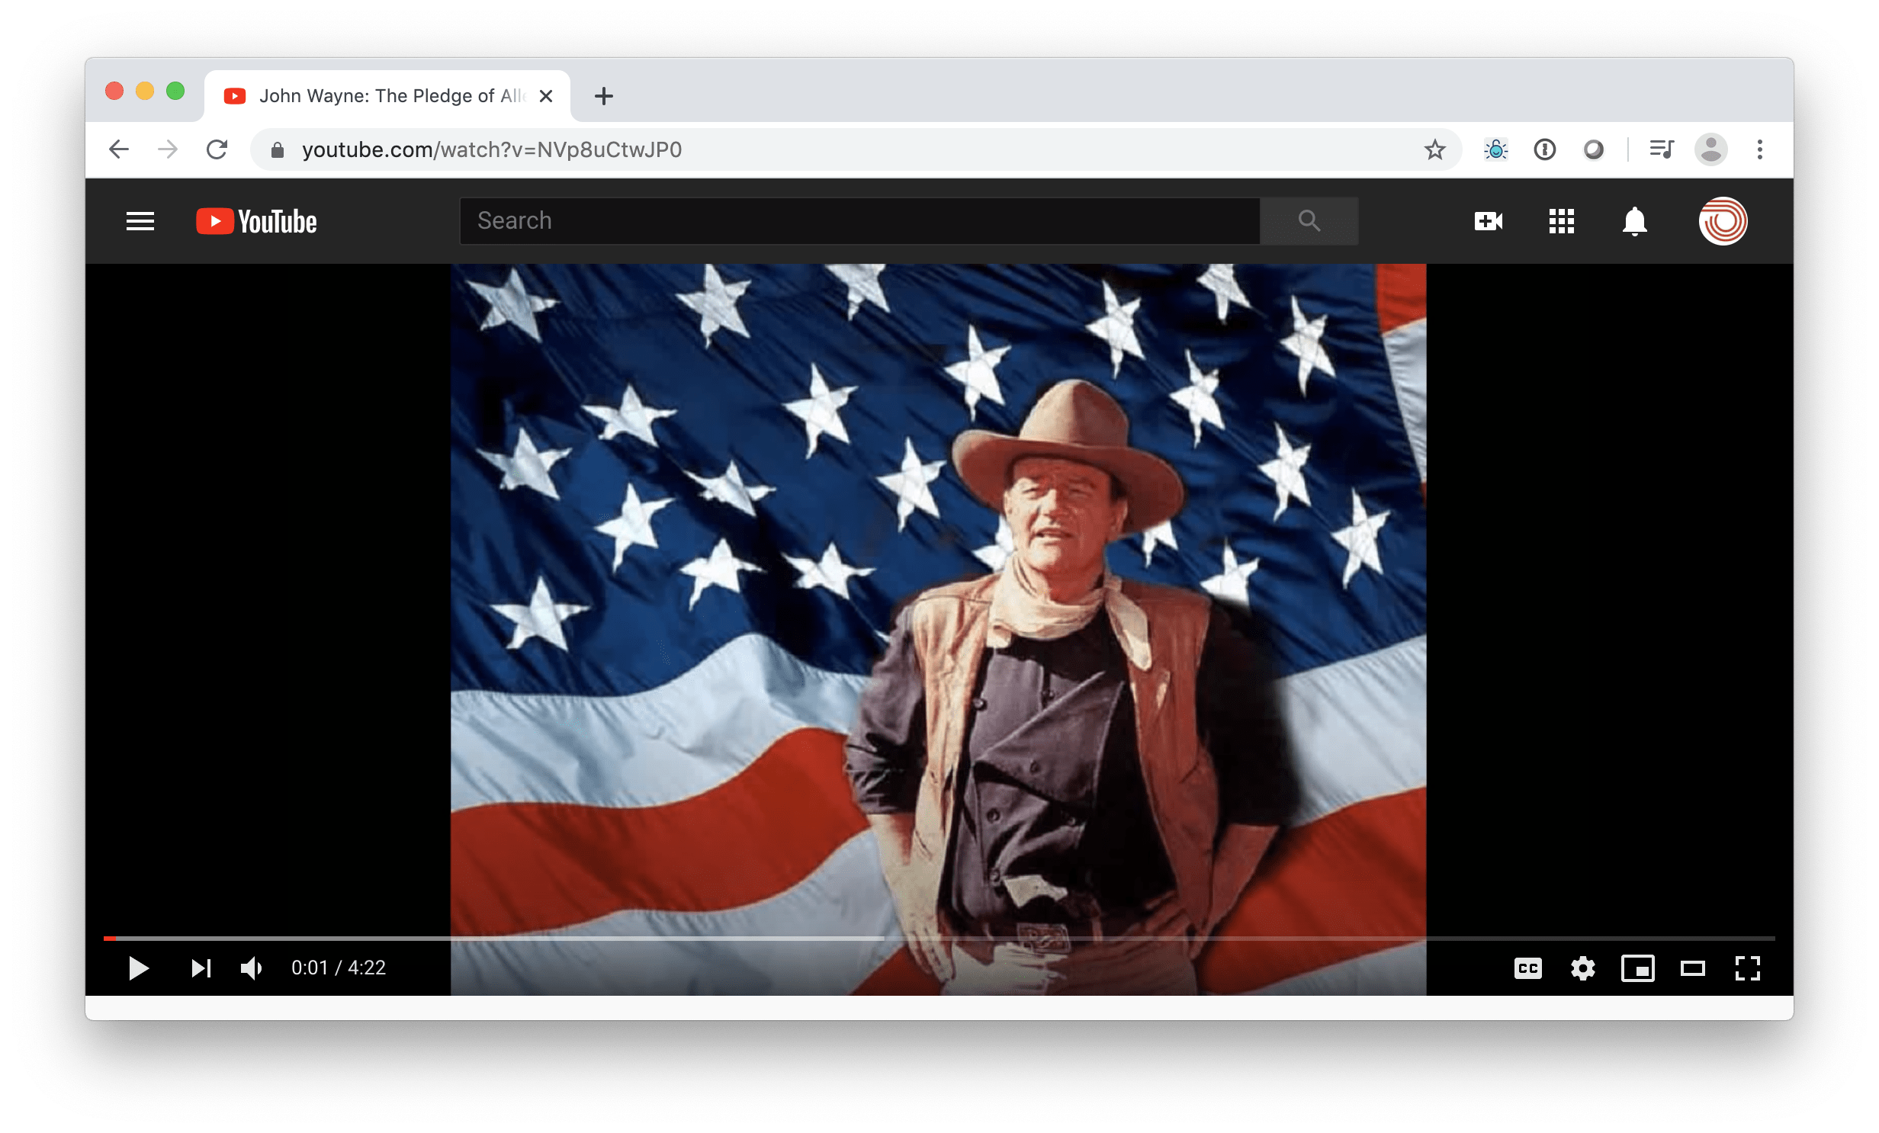Screen dimensions: 1879x1133
Task: Go to the YouTube home logo
Action: (256, 221)
